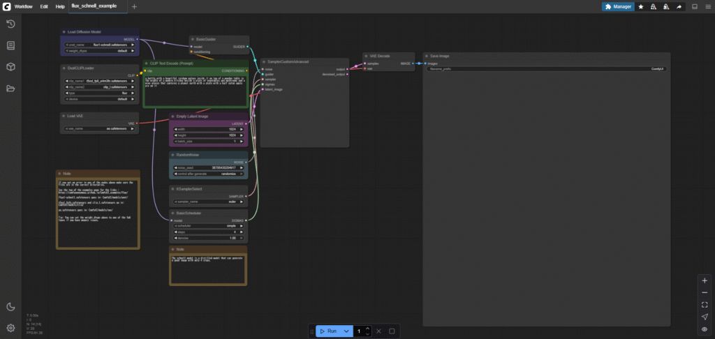Open the model library cube icon
The height and width of the screenshot is (339, 715).
point(10,67)
